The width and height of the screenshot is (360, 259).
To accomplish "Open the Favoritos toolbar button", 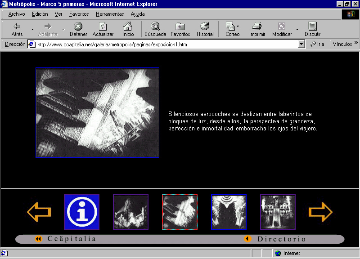I will (x=180, y=29).
